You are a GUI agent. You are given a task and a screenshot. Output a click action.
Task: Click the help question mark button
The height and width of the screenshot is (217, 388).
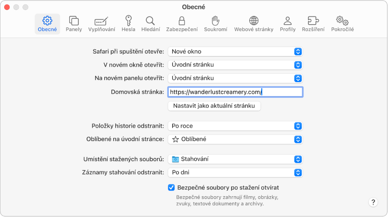tap(373, 202)
